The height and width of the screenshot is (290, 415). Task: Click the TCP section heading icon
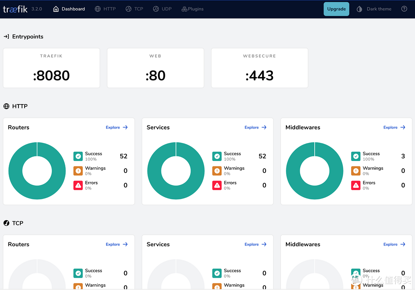click(x=6, y=223)
